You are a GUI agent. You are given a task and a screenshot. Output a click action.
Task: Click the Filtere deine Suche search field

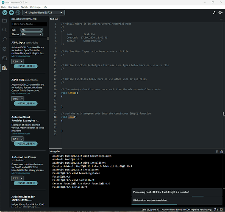29,24
